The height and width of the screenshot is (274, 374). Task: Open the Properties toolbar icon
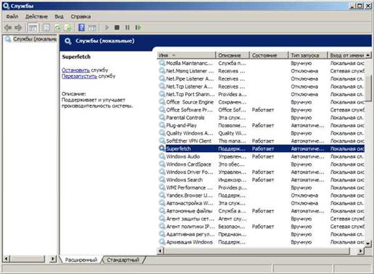pyautogui.click(x=46, y=27)
